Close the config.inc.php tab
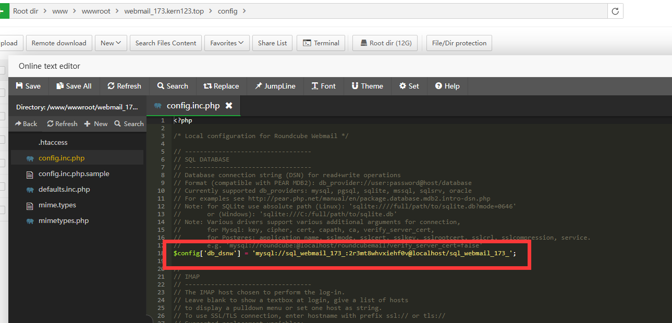 228,106
